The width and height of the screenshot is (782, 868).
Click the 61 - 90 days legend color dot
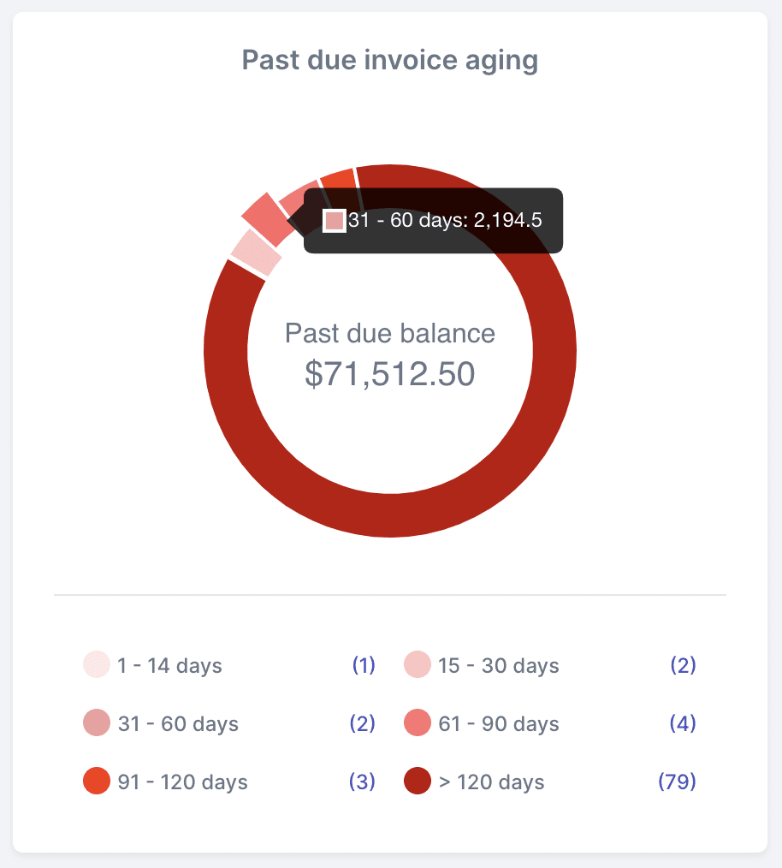(417, 723)
